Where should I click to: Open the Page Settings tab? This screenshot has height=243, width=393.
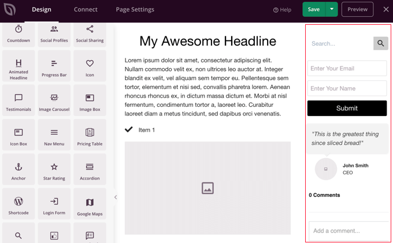(135, 9)
